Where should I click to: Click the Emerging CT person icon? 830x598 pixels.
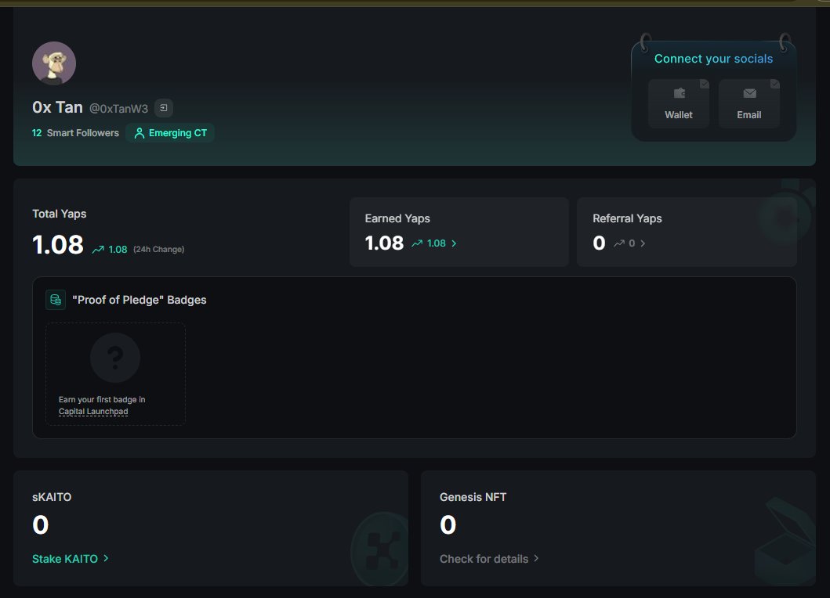(x=140, y=133)
